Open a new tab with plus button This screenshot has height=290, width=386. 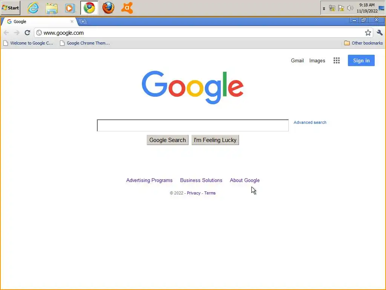83,22
